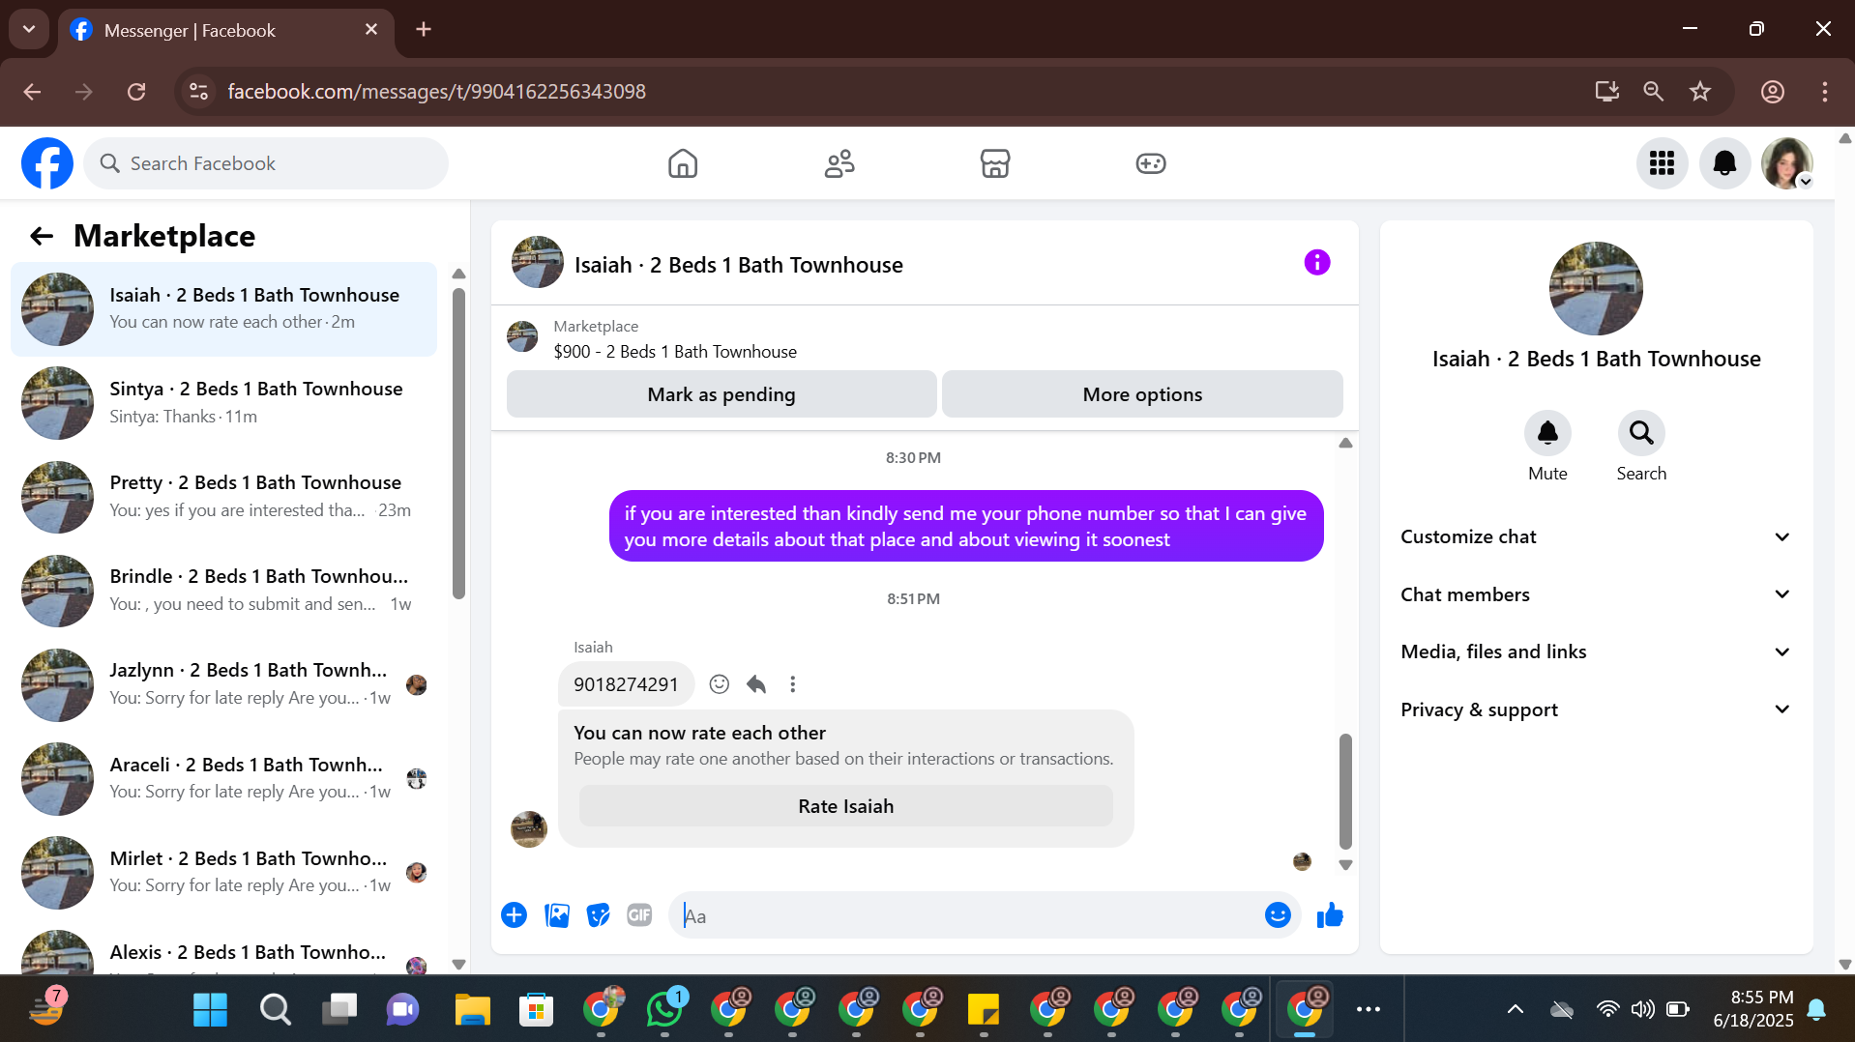The width and height of the screenshot is (1855, 1042).
Task: Expand Media, files and links section
Action: 1596,651
